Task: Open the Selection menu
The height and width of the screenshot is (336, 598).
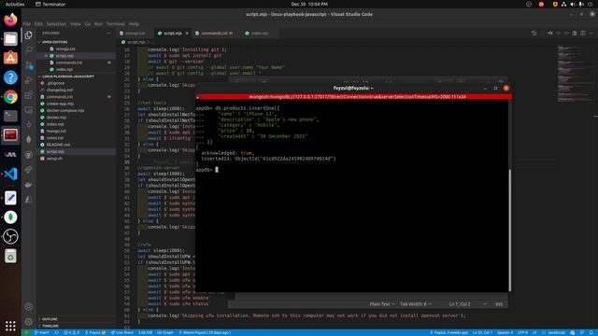Action: [56, 23]
